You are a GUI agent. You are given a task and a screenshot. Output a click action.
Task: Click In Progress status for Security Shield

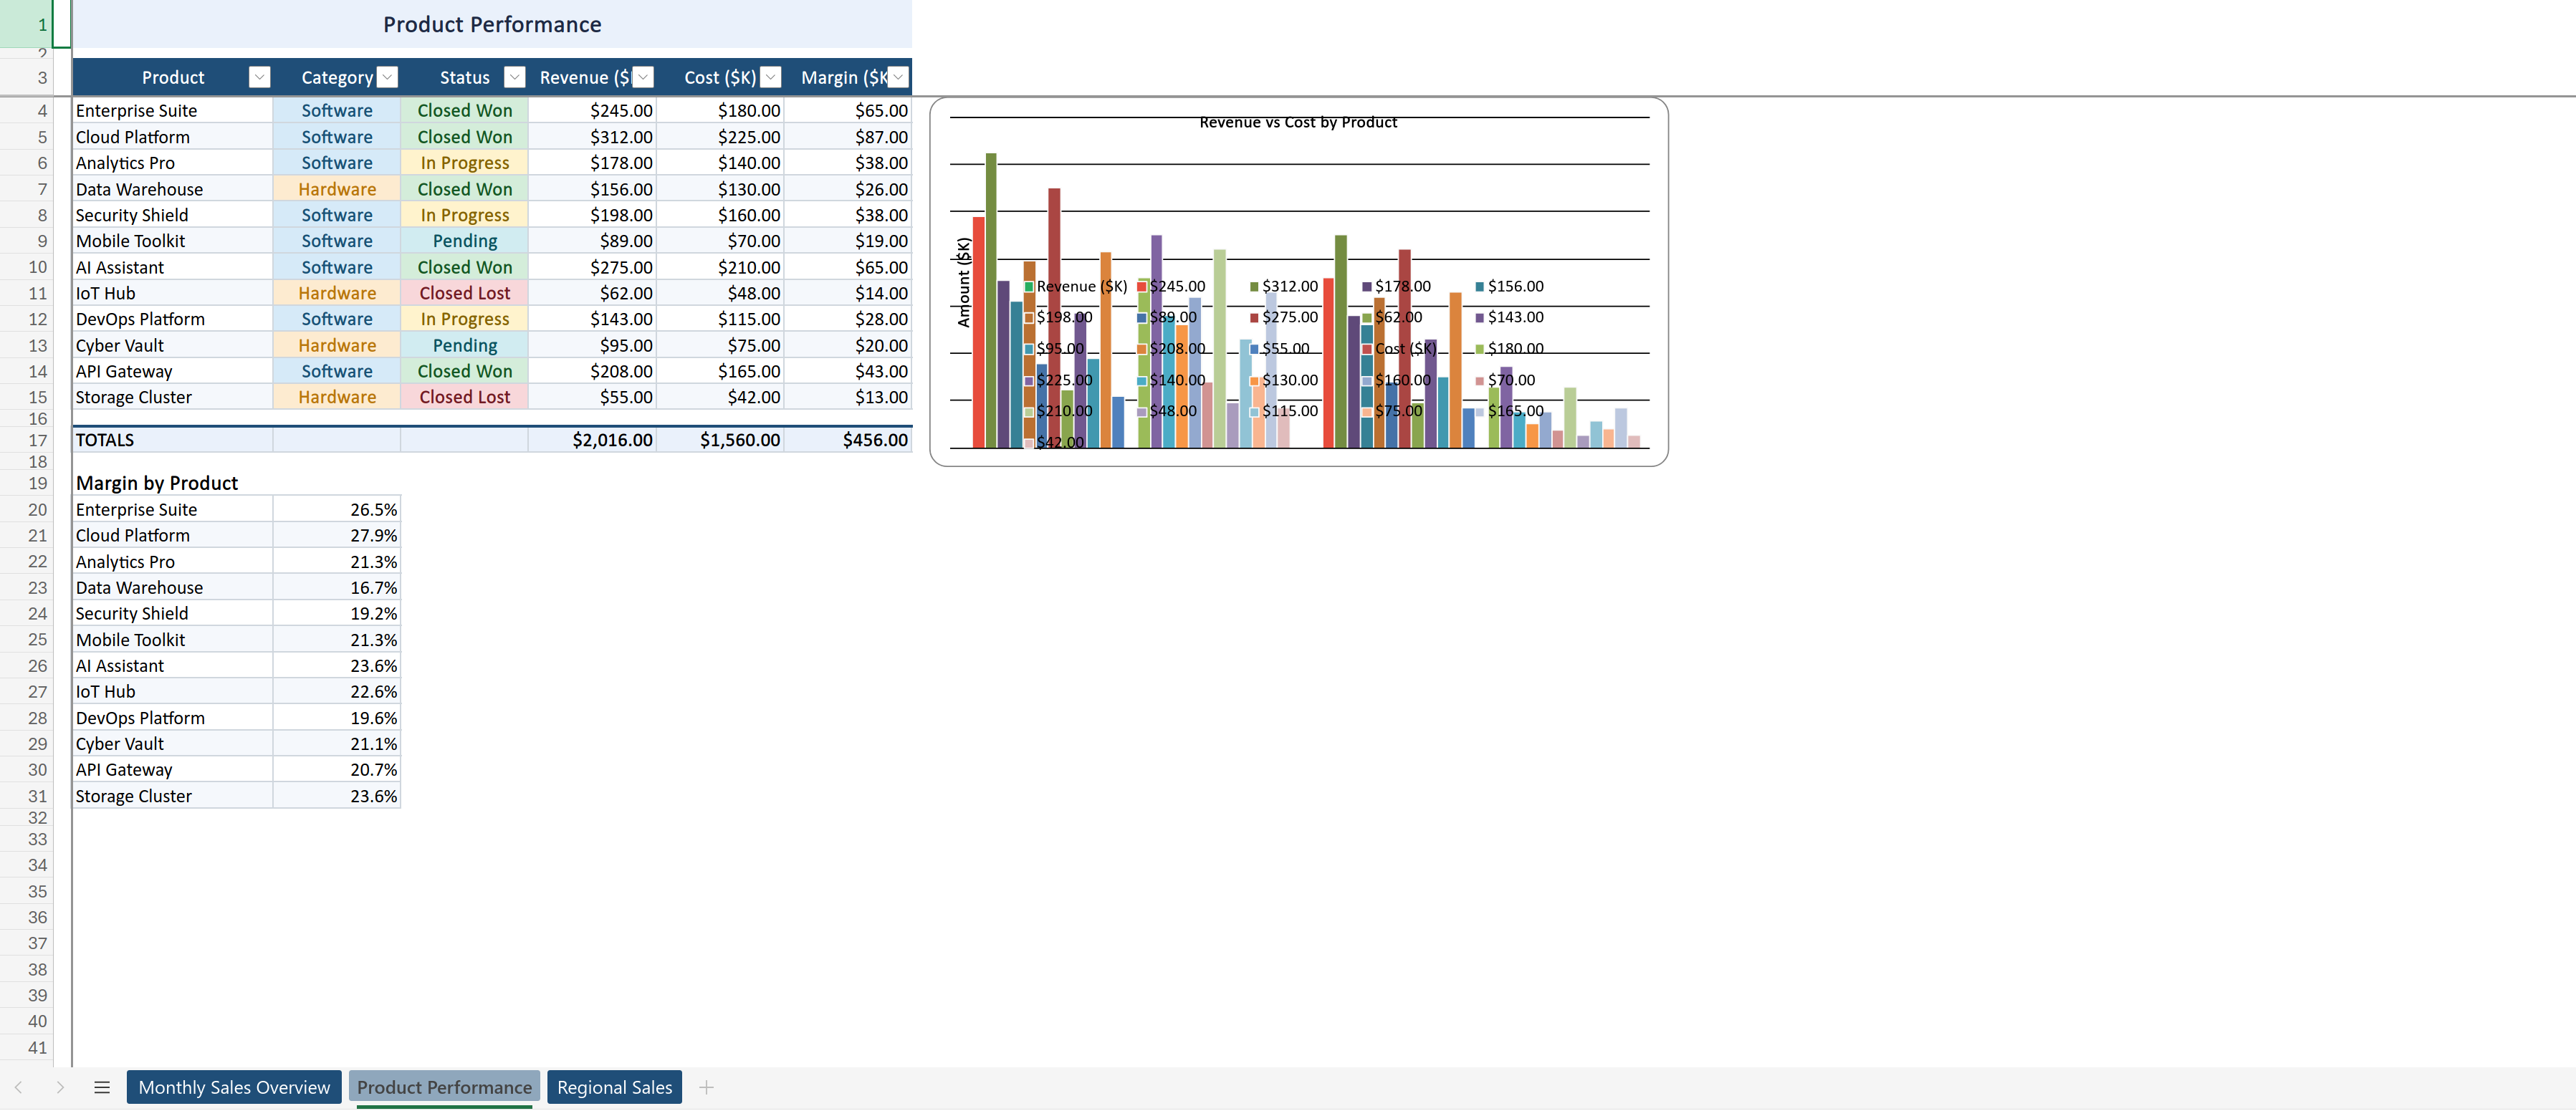click(x=465, y=215)
